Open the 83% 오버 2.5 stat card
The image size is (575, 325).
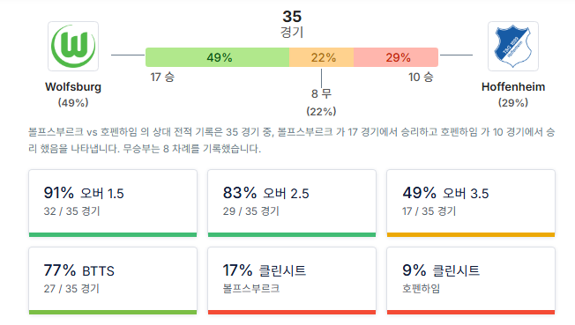[292, 203]
